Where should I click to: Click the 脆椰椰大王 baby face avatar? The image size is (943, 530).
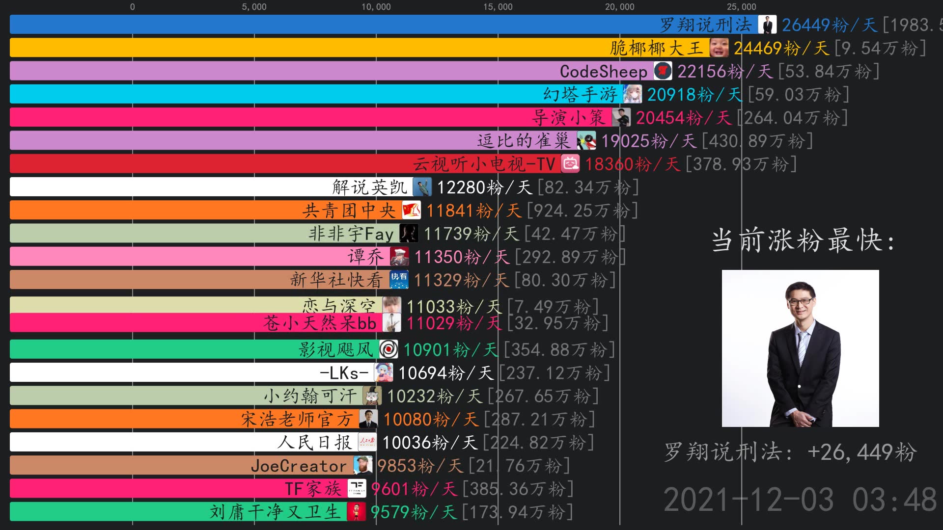tap(719, 48)
